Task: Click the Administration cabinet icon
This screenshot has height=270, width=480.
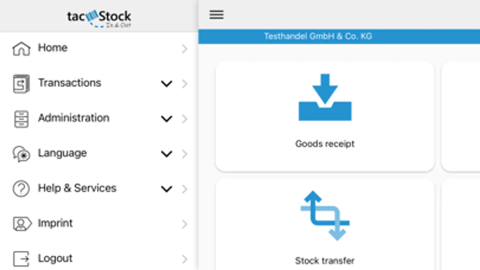Action: click(x=21, y=119)
